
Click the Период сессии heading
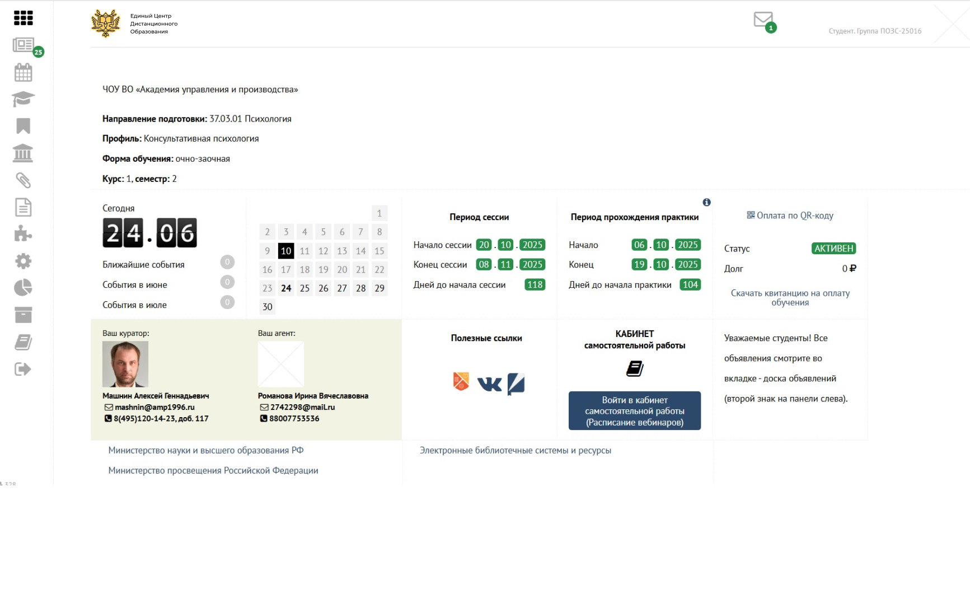click(x=479, y=217)
